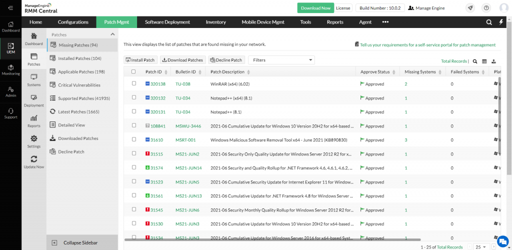Click the Download Patches button
Image resolution: width=512 pixels, height=250 pixels.
[x=183, y=60]
